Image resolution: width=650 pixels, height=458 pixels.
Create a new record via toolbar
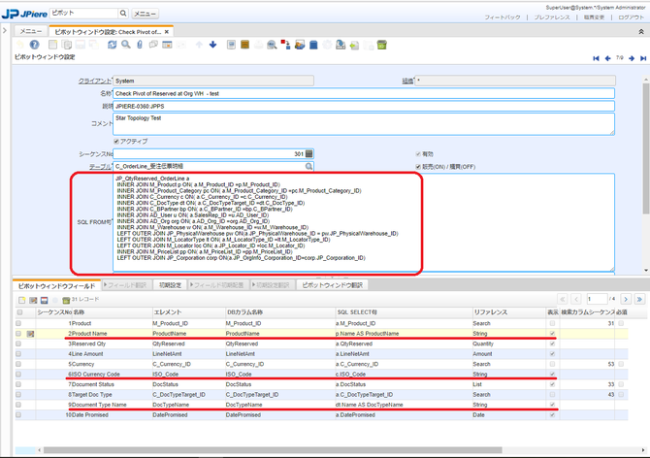[52, 45]
